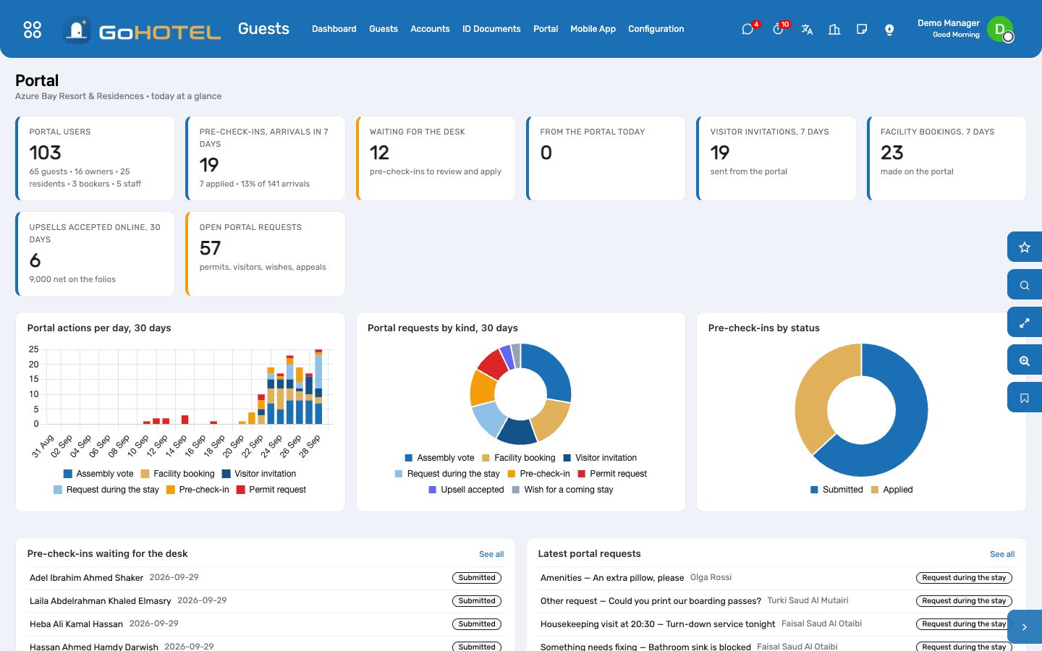Open the Open Portal Requests 57 card
The width and height of the screenshot is (1042, 651).
pos(266,254)
